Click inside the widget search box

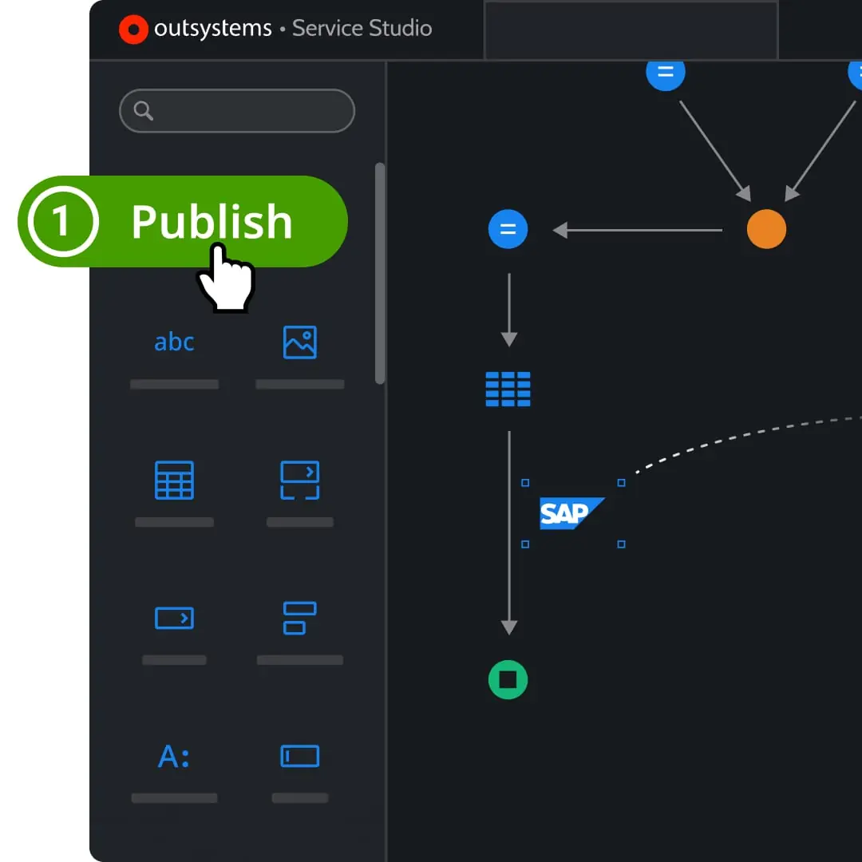pos(236,110)
